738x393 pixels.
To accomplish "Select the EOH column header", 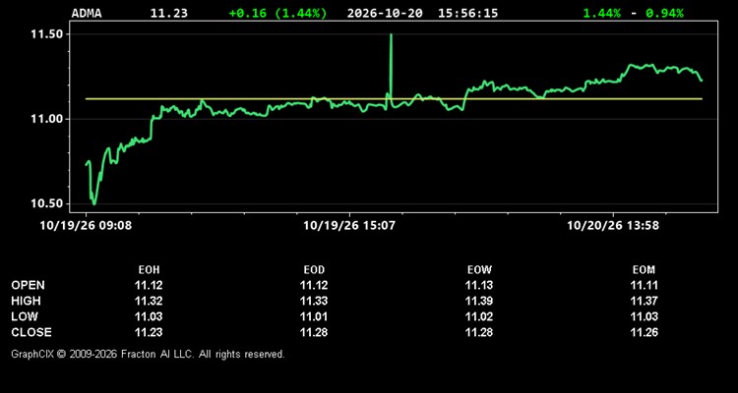I will [149, 270].
